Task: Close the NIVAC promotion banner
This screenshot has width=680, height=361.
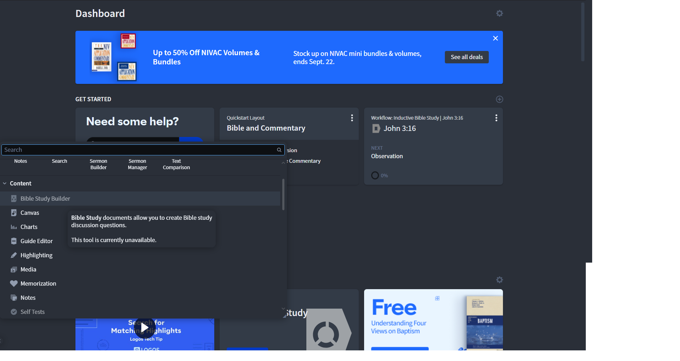Action: (495, 38)
